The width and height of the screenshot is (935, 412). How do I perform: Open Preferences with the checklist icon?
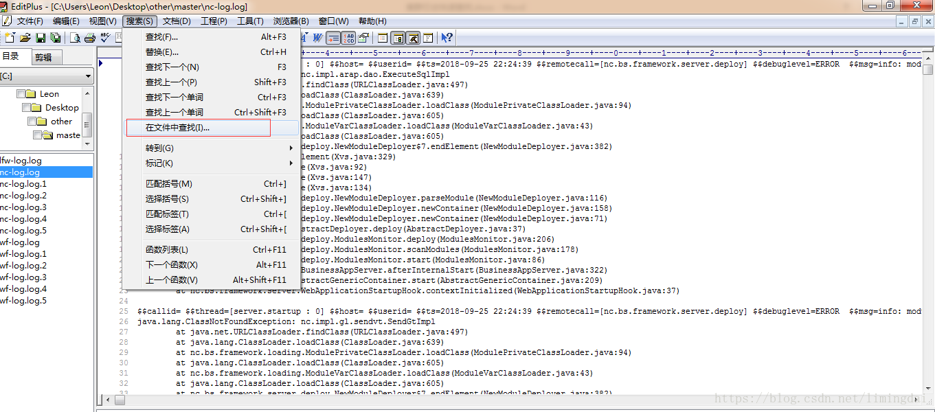(363, 38)
